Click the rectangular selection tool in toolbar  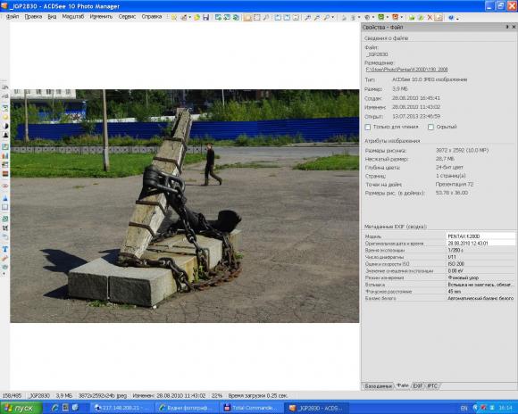[256, 17]
